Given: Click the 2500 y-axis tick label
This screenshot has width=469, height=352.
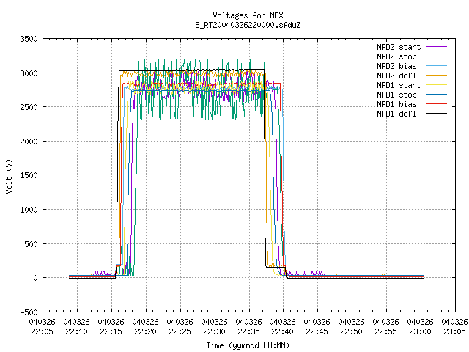Looking at the screenshot, I should click(29, 107).
